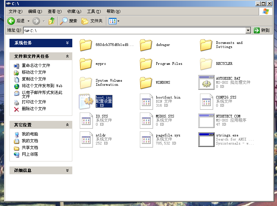This screenshot has height=206, width=277.
Task: Toggle the Folders (文件夹) pane button
Action: (x=92, y=21)
